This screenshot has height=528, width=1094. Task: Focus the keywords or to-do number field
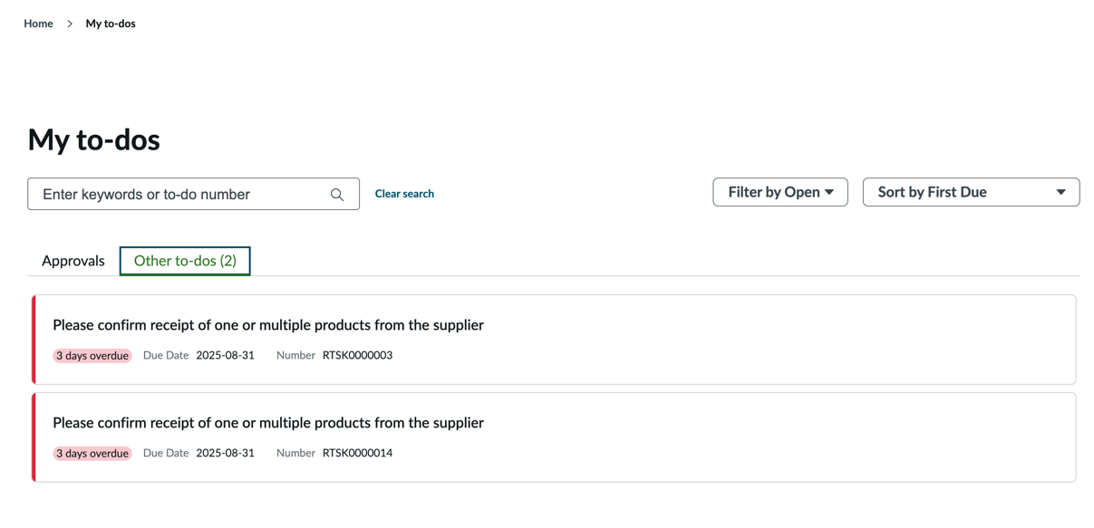click(193, 194)
